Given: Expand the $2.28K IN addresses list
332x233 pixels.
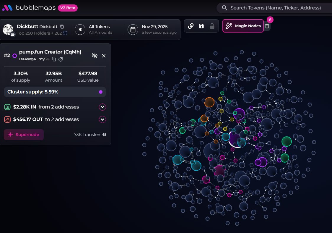Looking at the screenshot, I should click(102, 107).
